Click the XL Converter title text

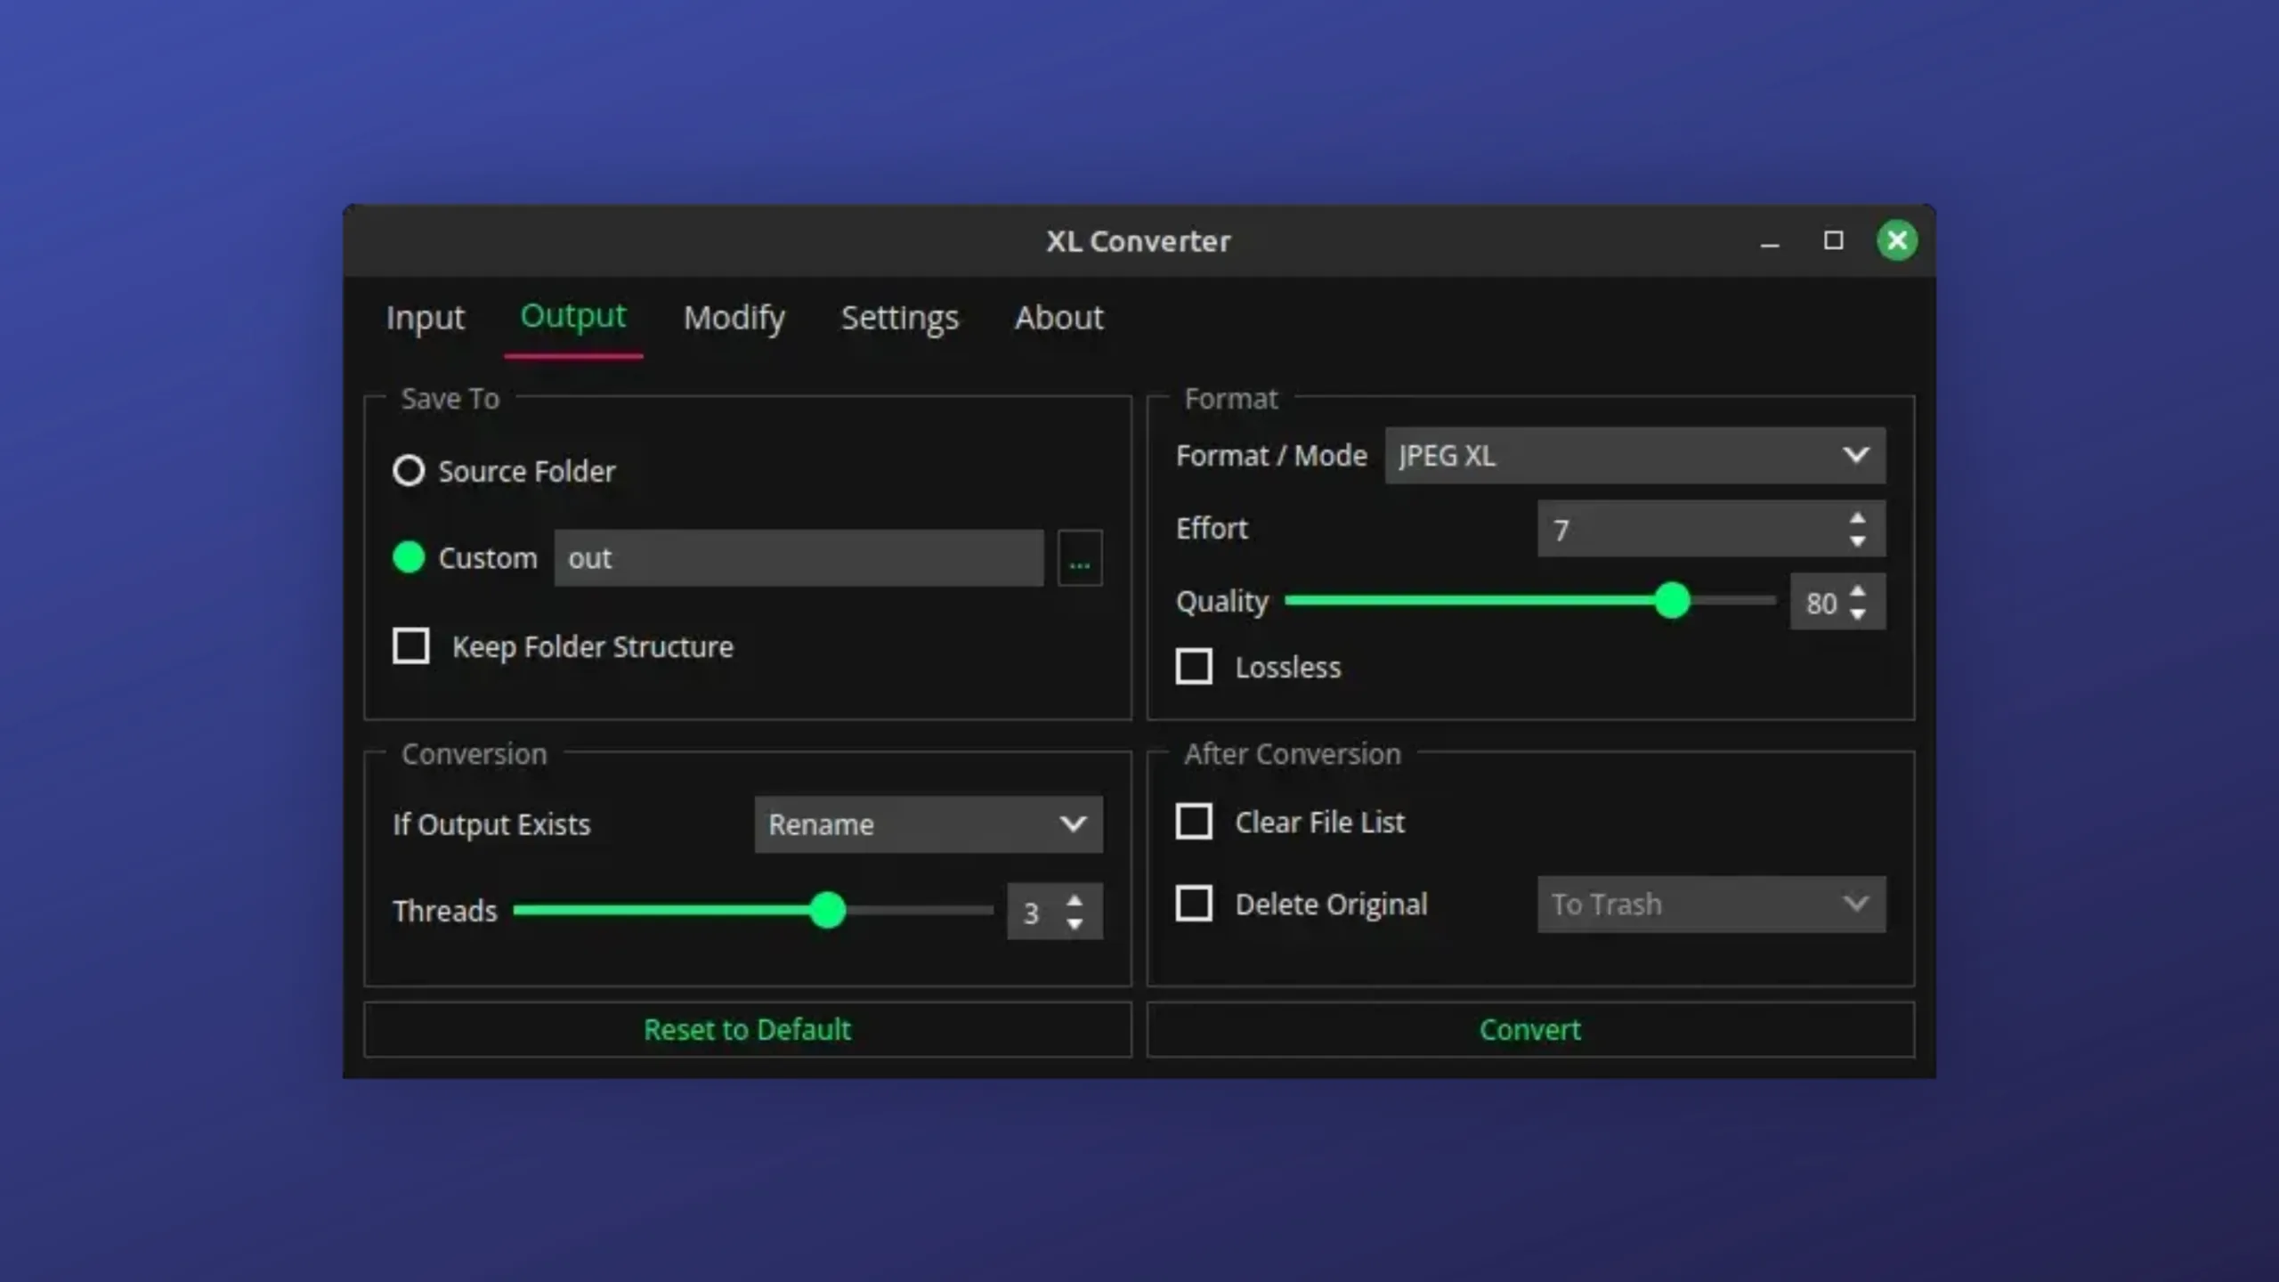[x=1139, y=241]
